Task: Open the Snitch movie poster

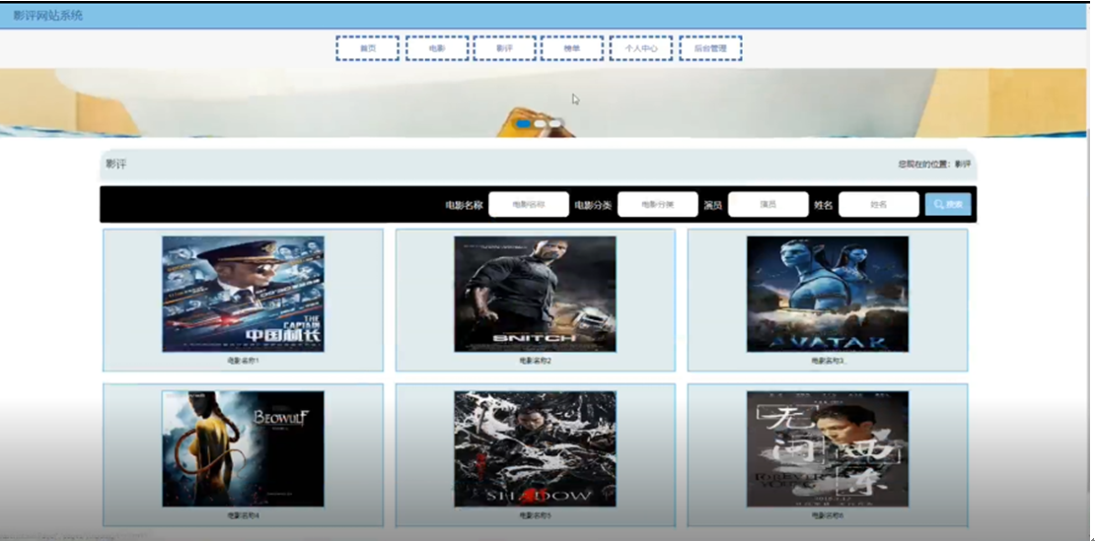Action: [535, 294]
